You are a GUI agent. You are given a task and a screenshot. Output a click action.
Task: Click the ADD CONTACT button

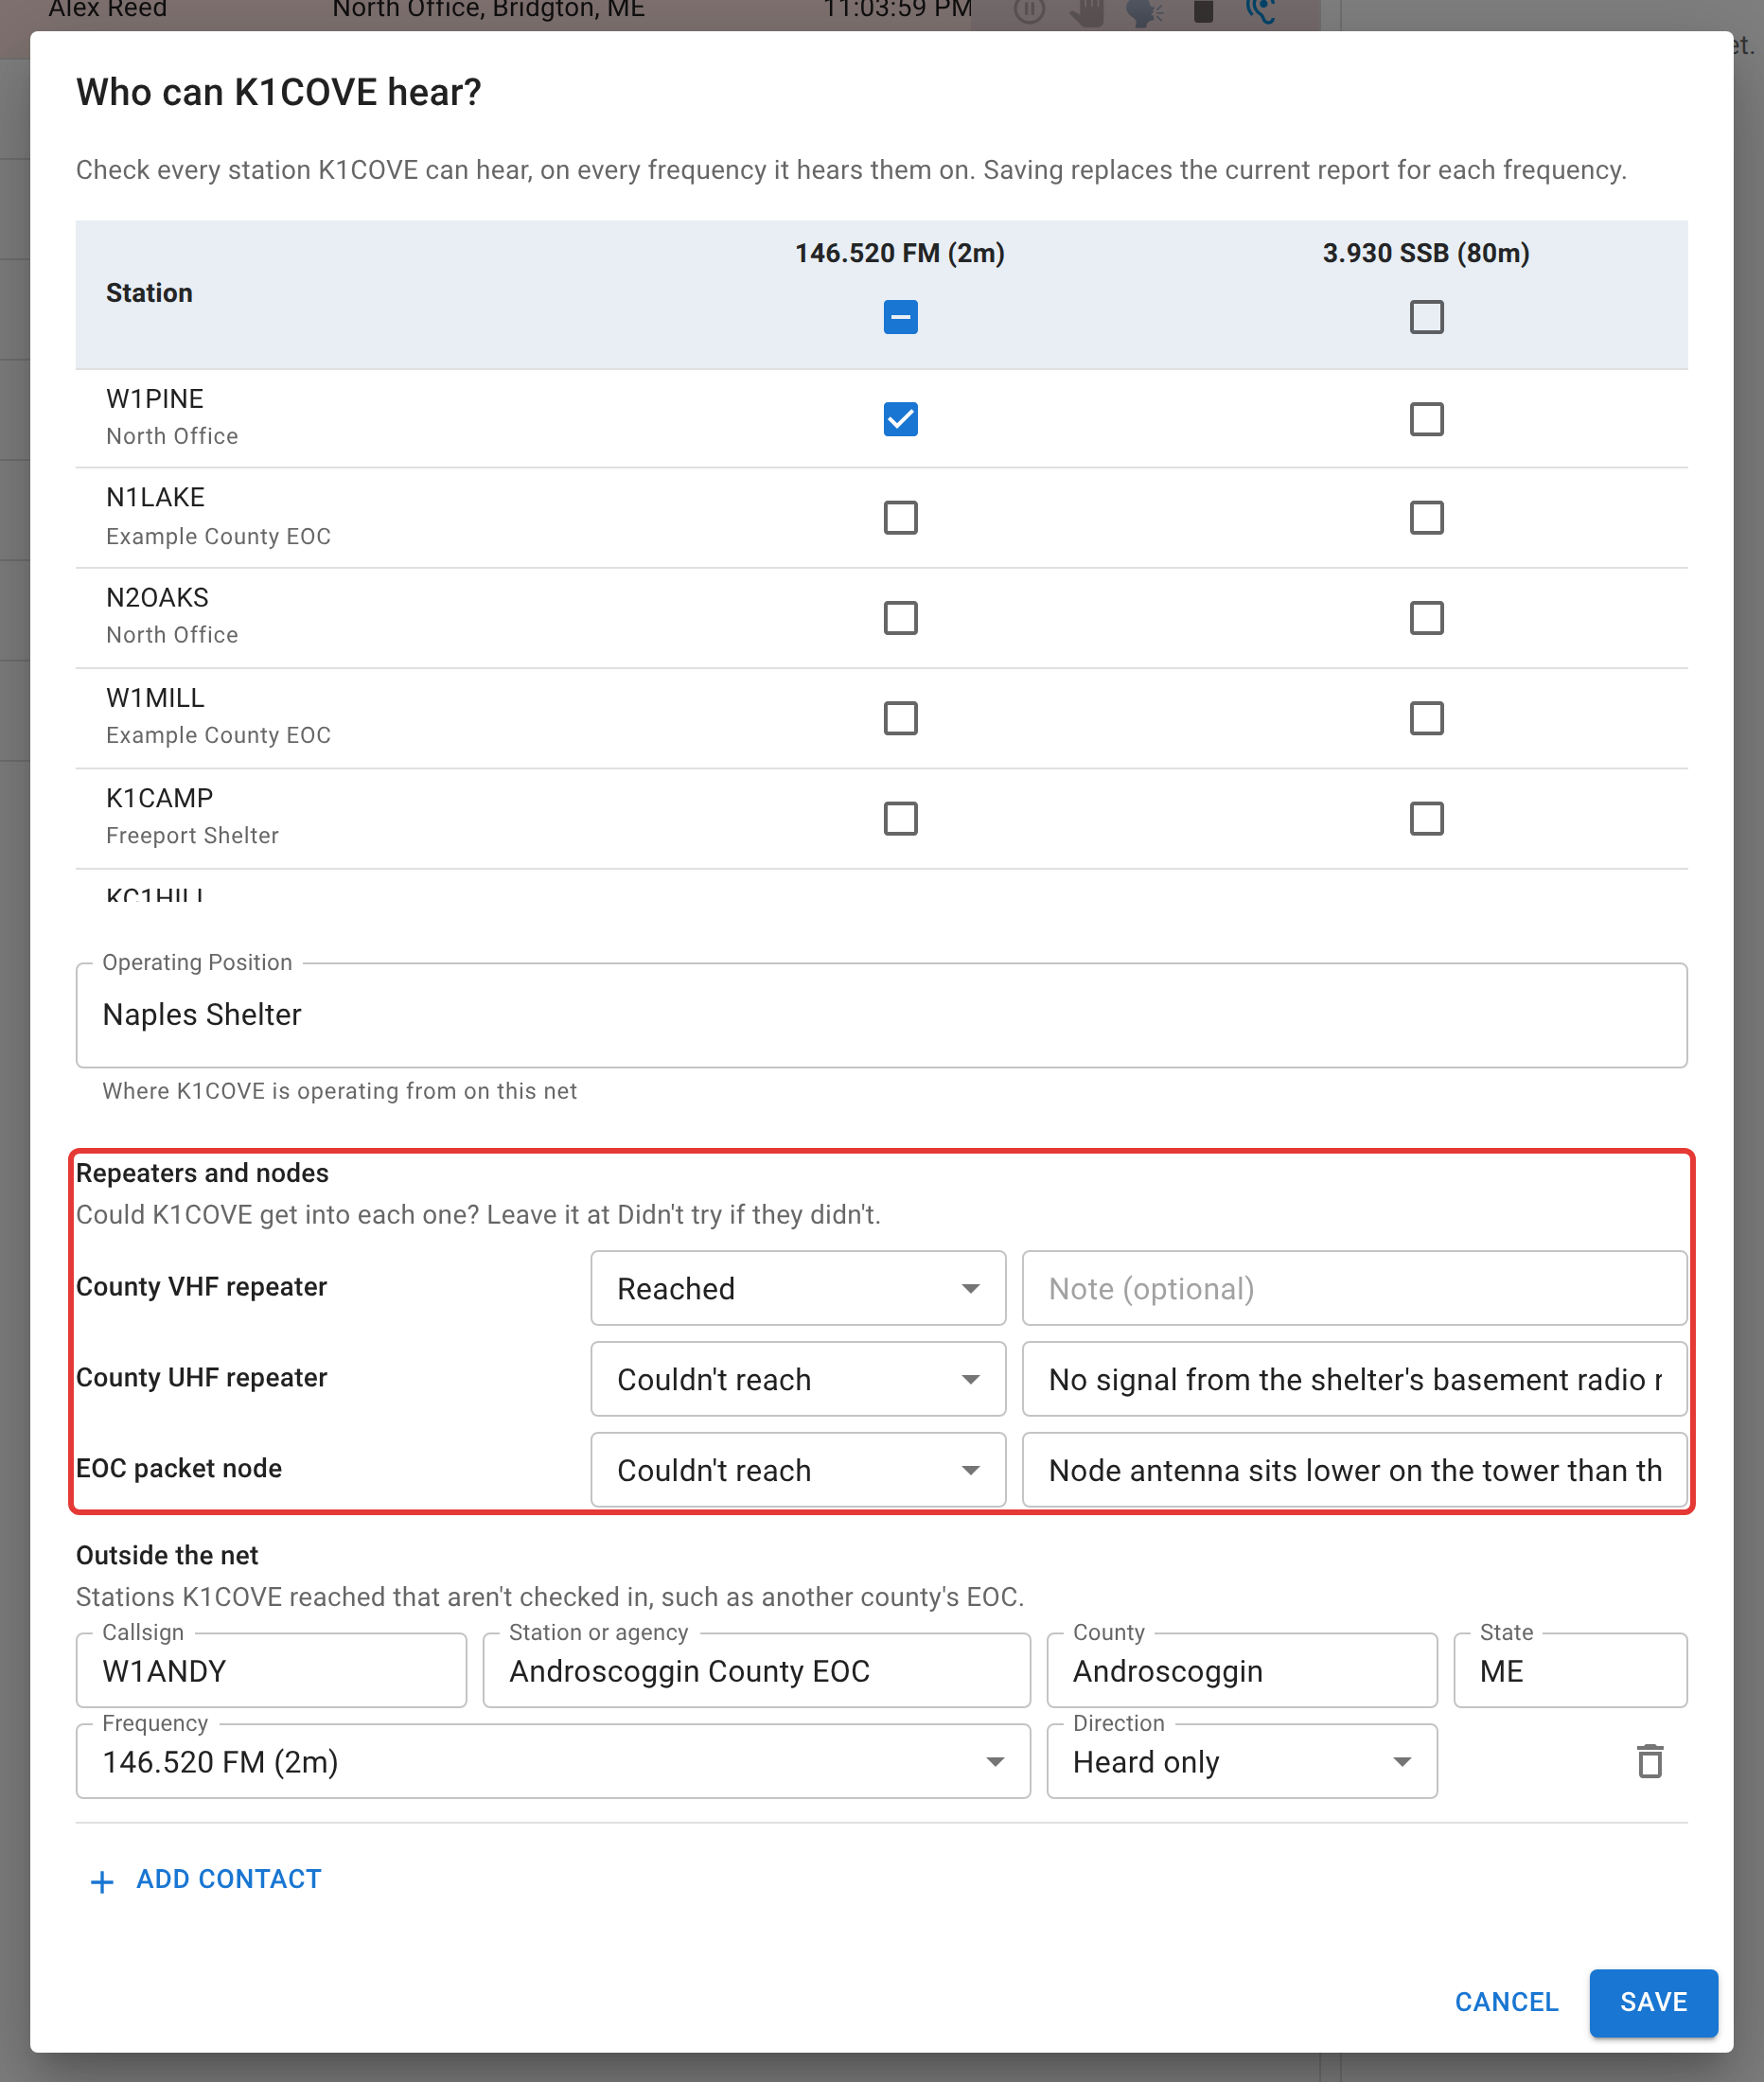tap(206, 1879)
